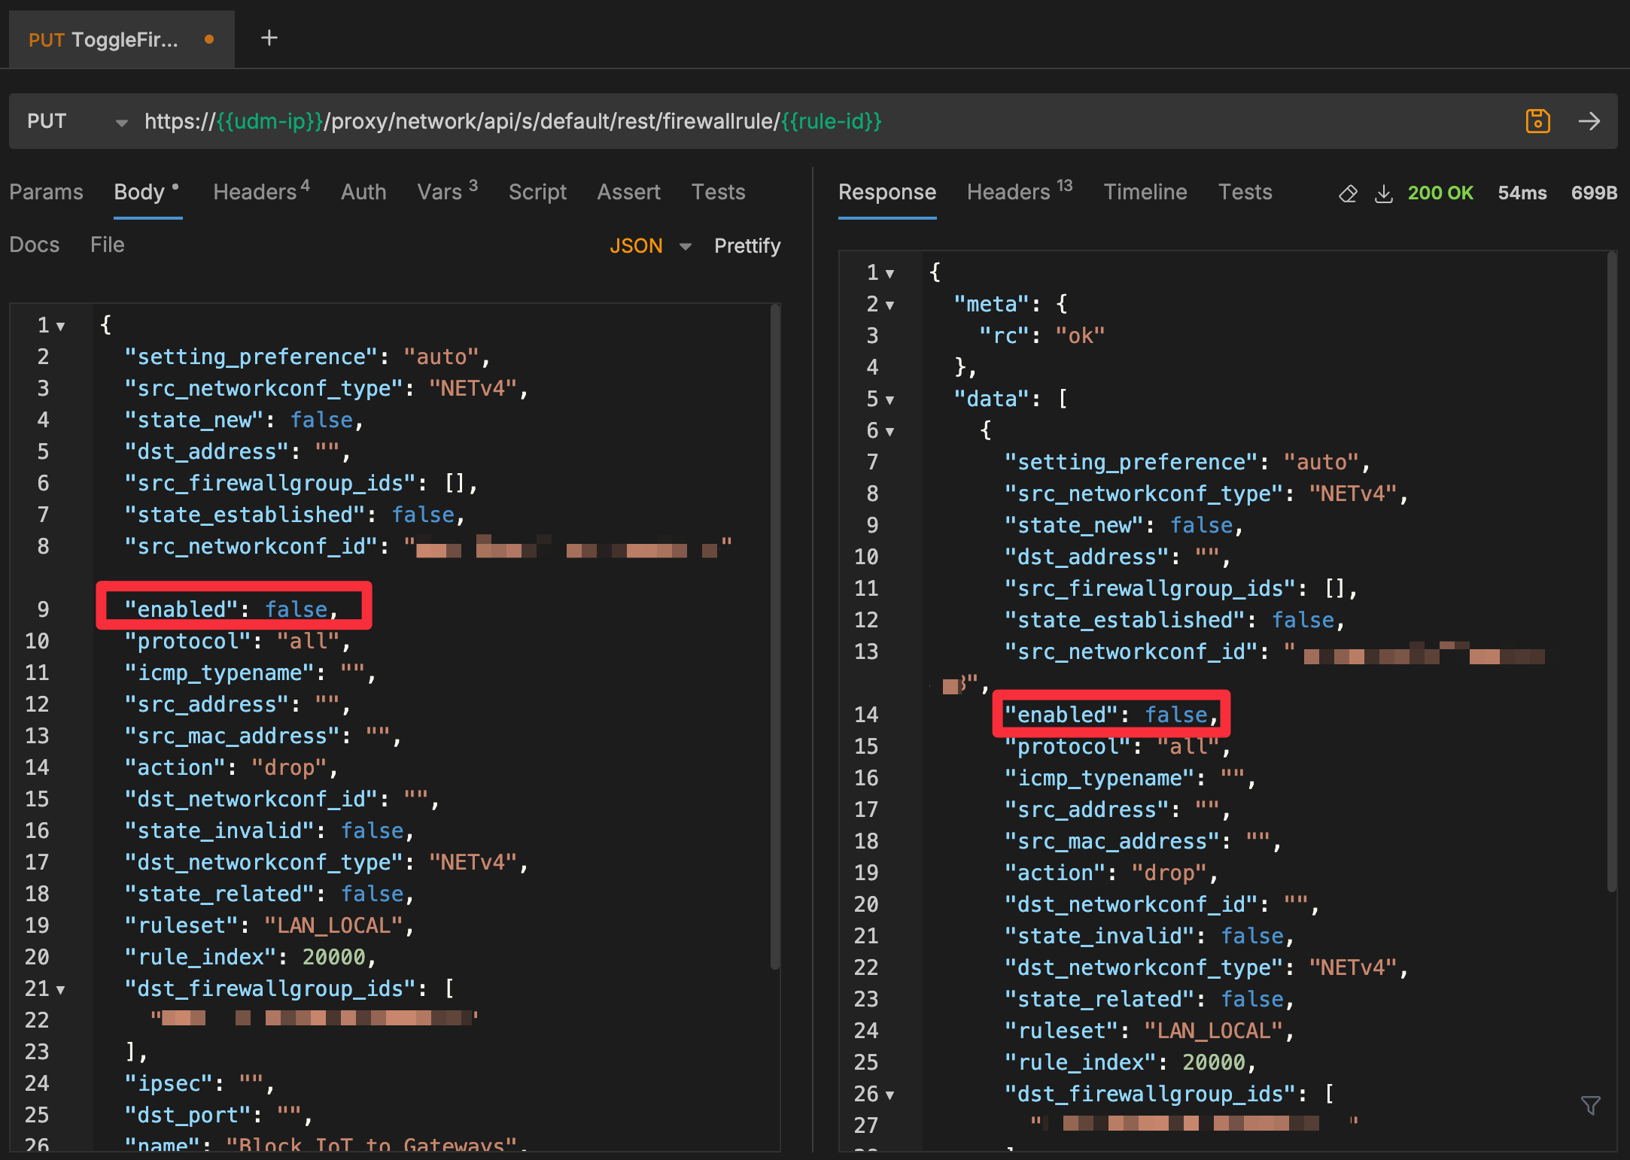
Task: Click the Prettify button
Action: point(747,246)
